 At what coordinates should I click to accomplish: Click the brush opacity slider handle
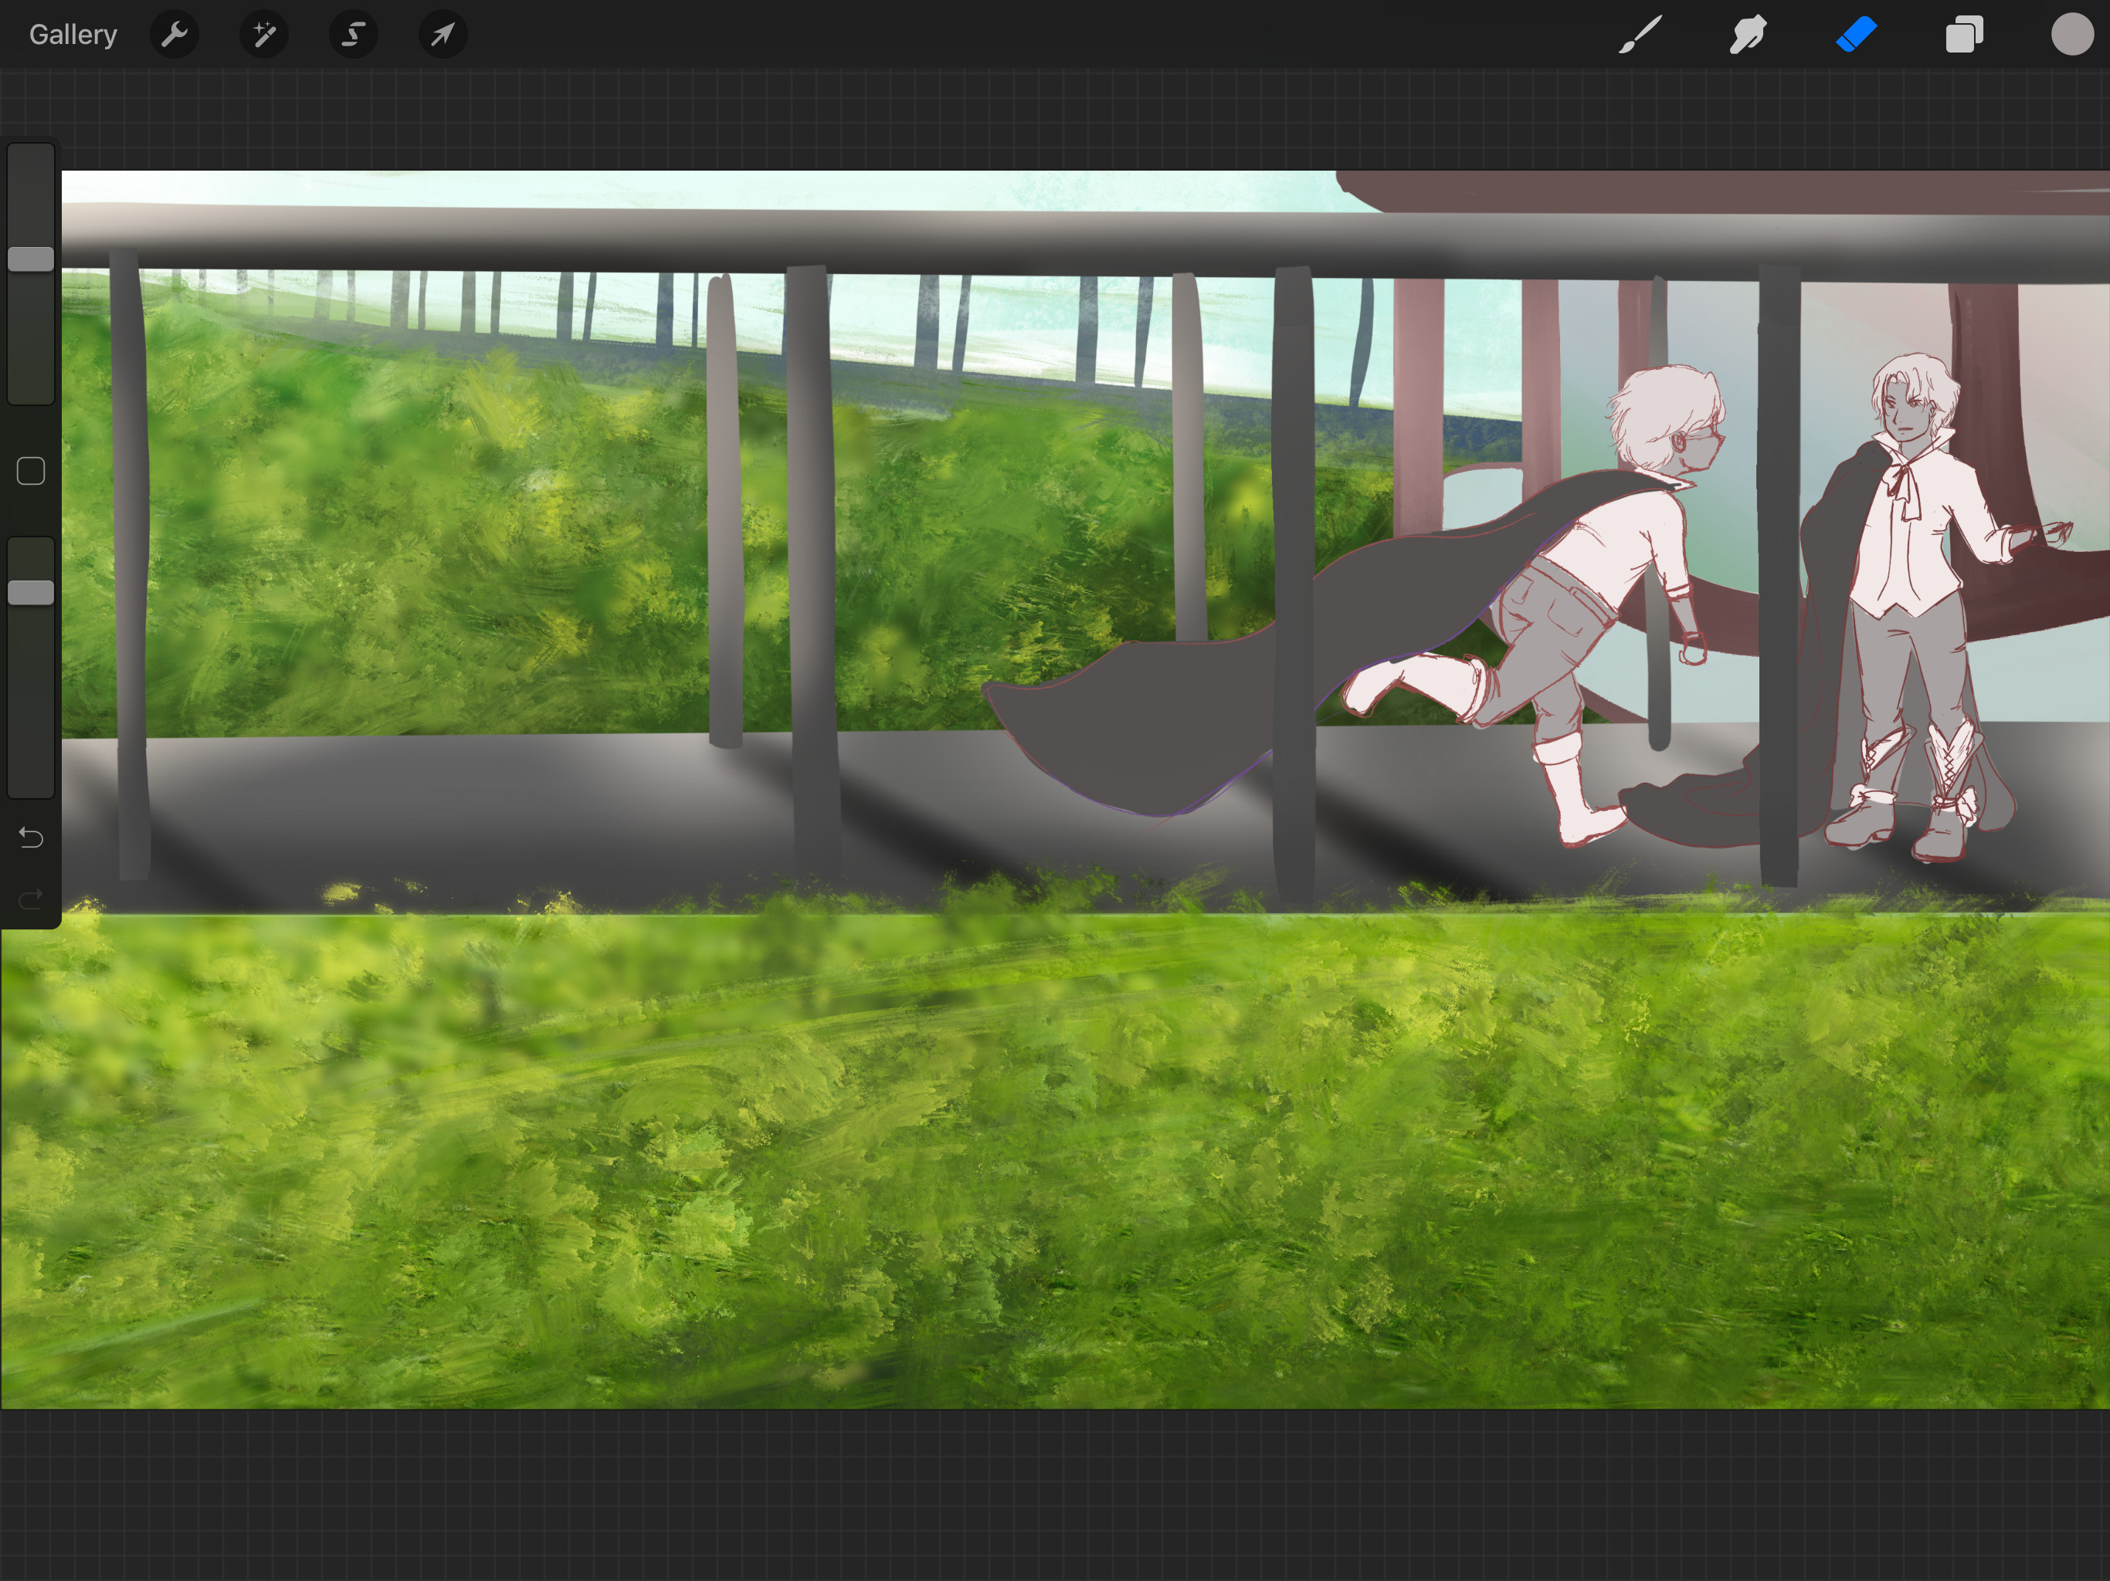click(x=31, y=592)
